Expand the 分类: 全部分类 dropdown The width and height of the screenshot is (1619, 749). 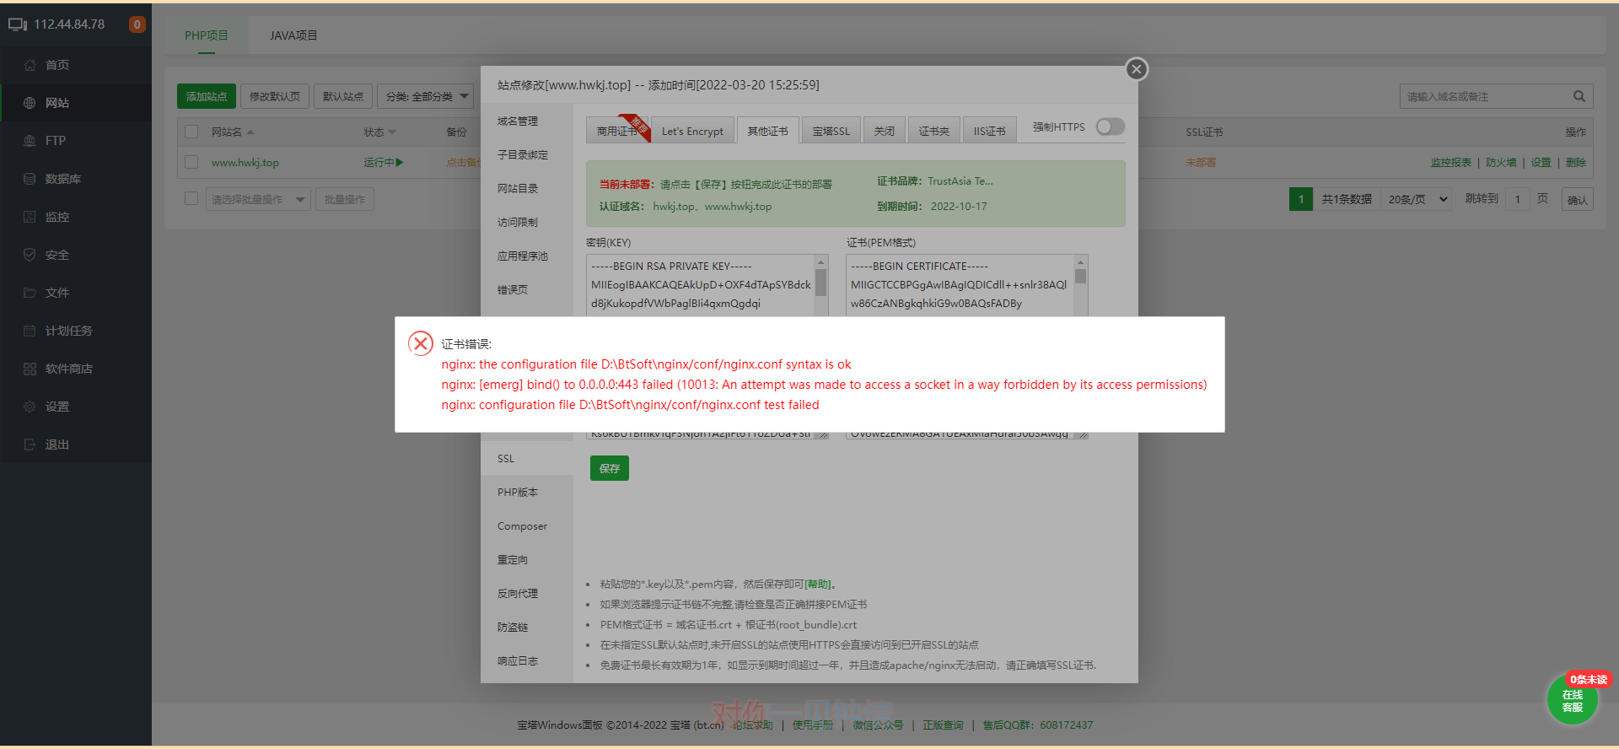(424, 96)
